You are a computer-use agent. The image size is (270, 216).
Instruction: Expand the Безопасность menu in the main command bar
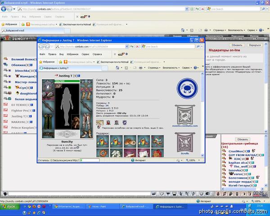pos(236,30)
